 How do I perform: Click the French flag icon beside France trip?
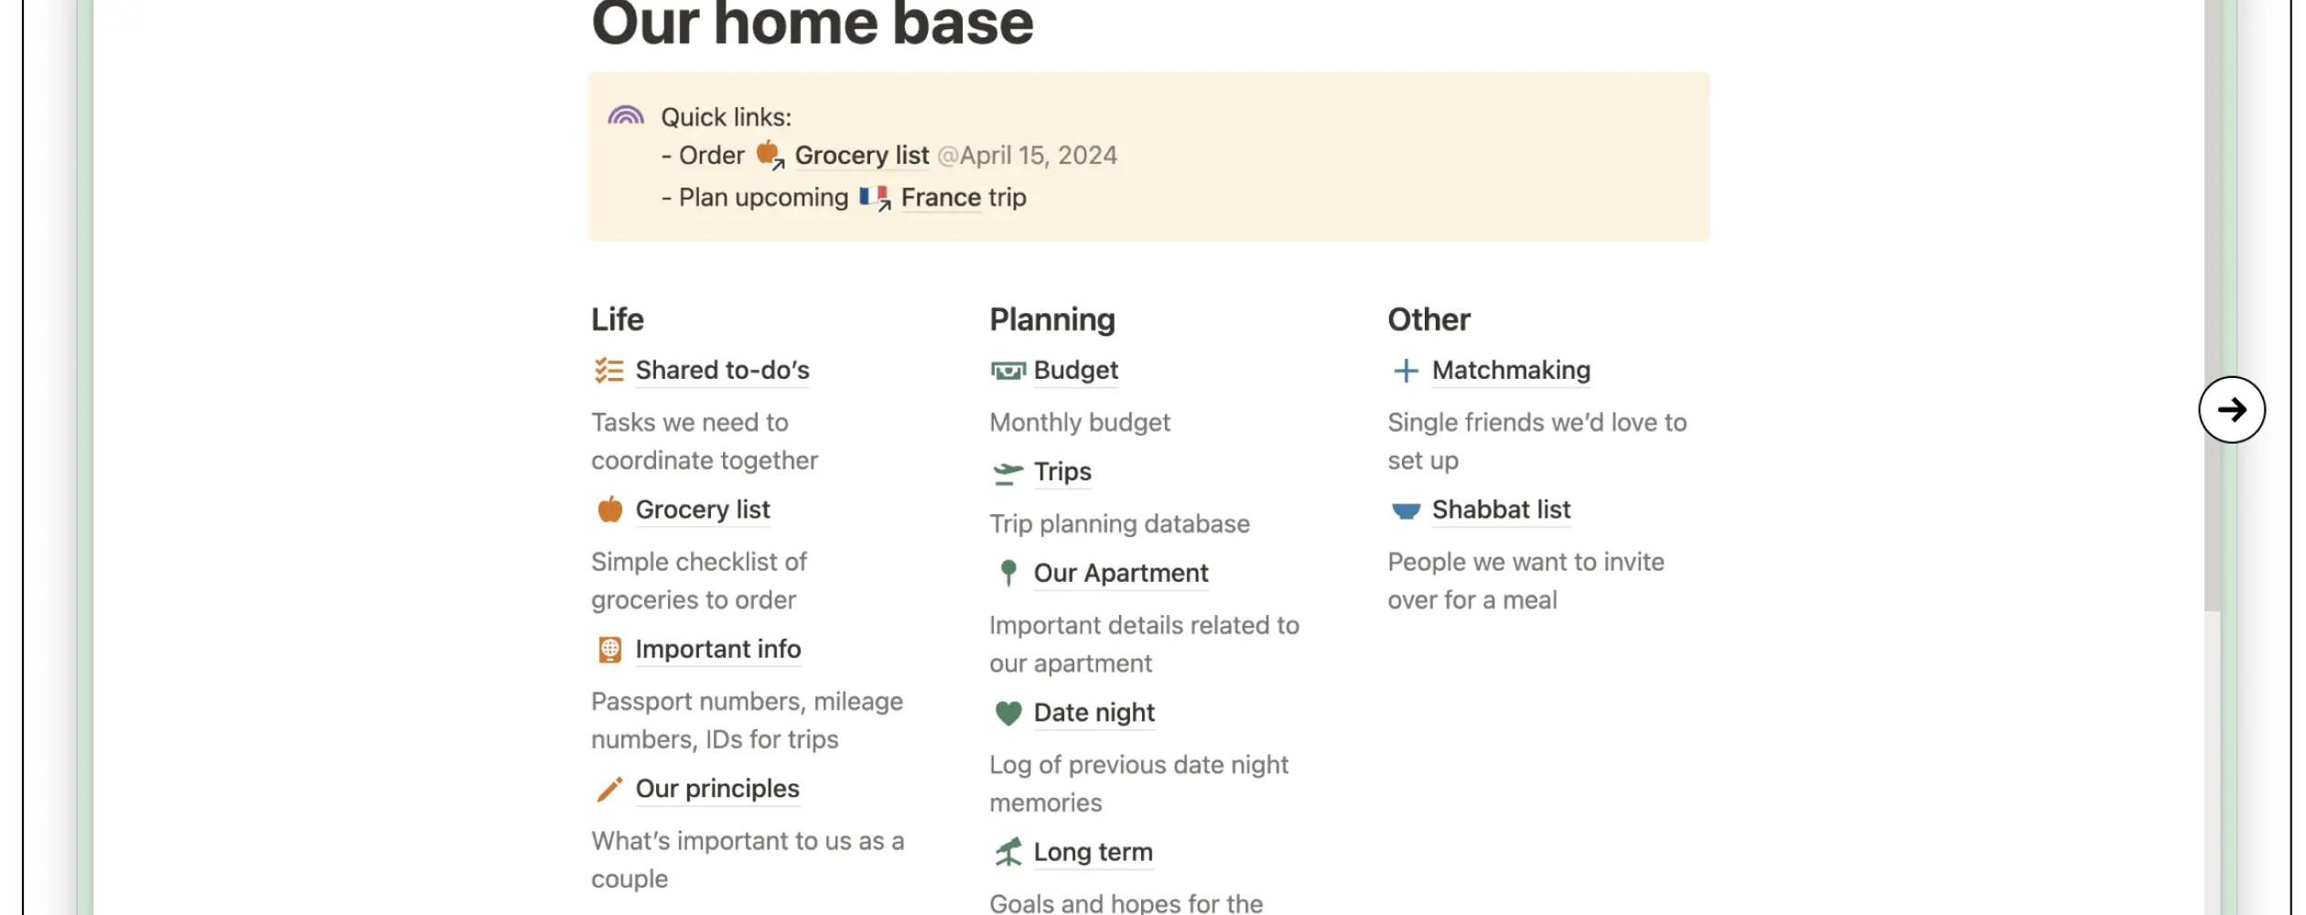click(x=872, y=196)
